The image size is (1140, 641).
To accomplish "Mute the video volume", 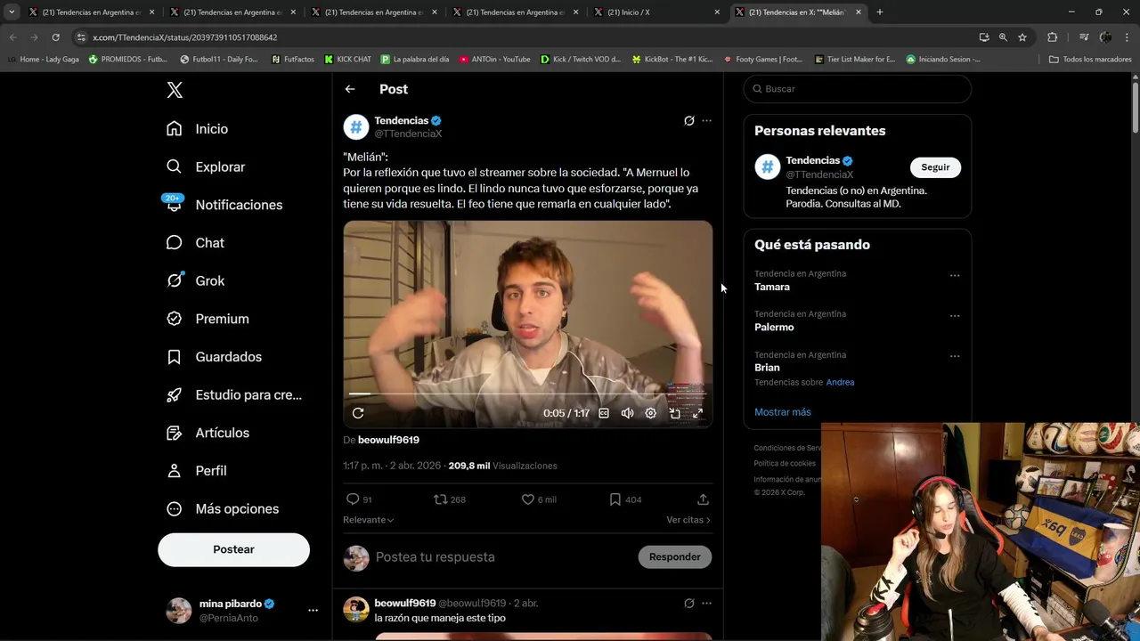I will click(627, 413).
